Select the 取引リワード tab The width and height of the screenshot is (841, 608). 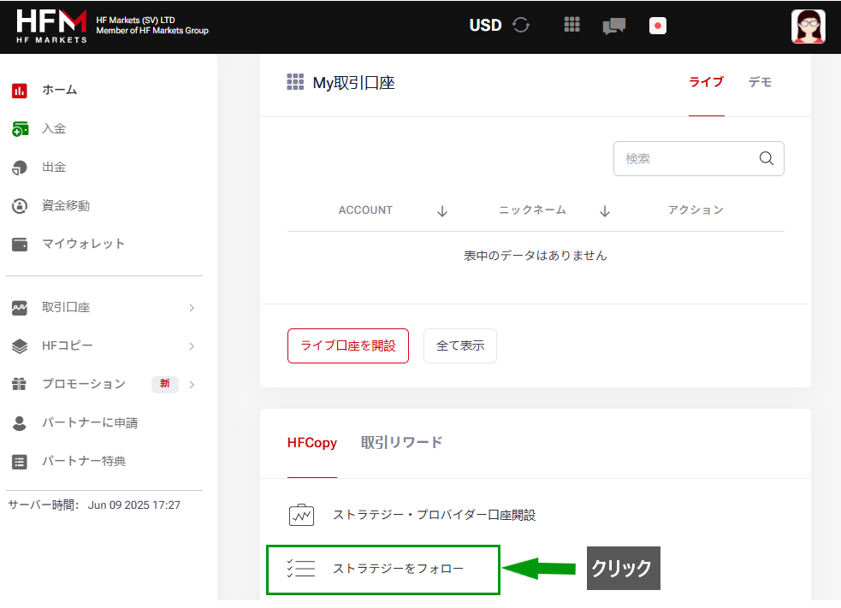(401, 443)
